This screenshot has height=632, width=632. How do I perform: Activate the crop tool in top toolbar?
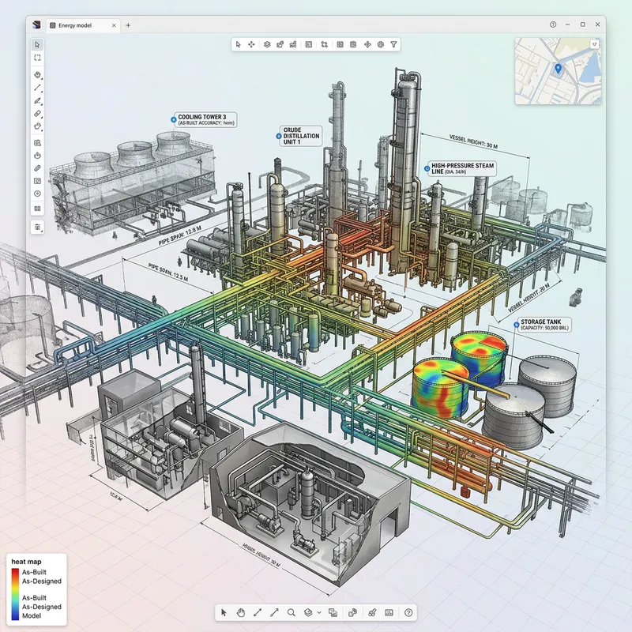coord(325,44)
